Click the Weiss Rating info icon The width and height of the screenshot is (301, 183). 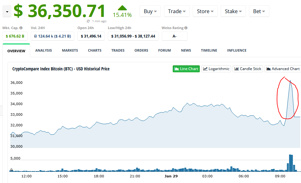coord(186,28)
